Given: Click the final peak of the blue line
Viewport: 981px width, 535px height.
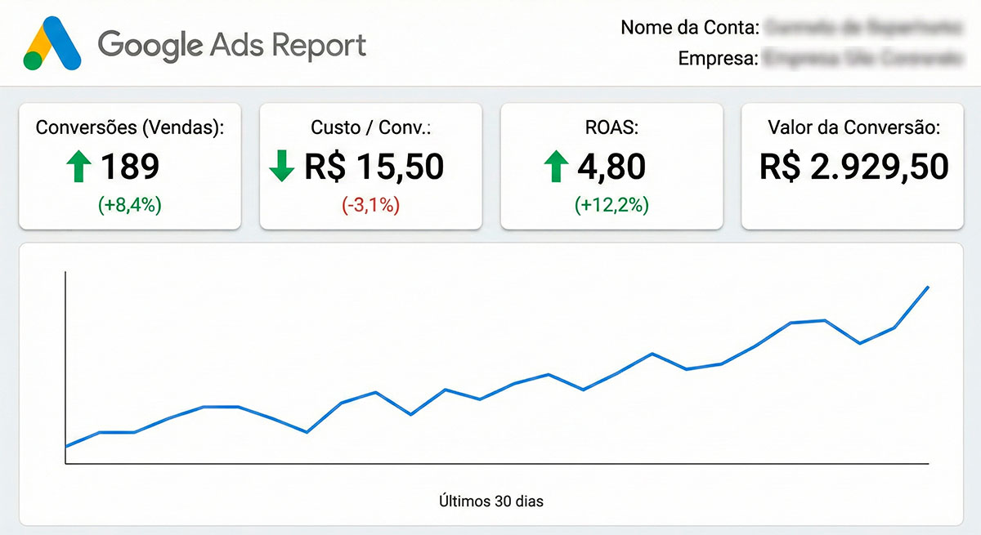Looking at the screenshot, I should point(928,288).
